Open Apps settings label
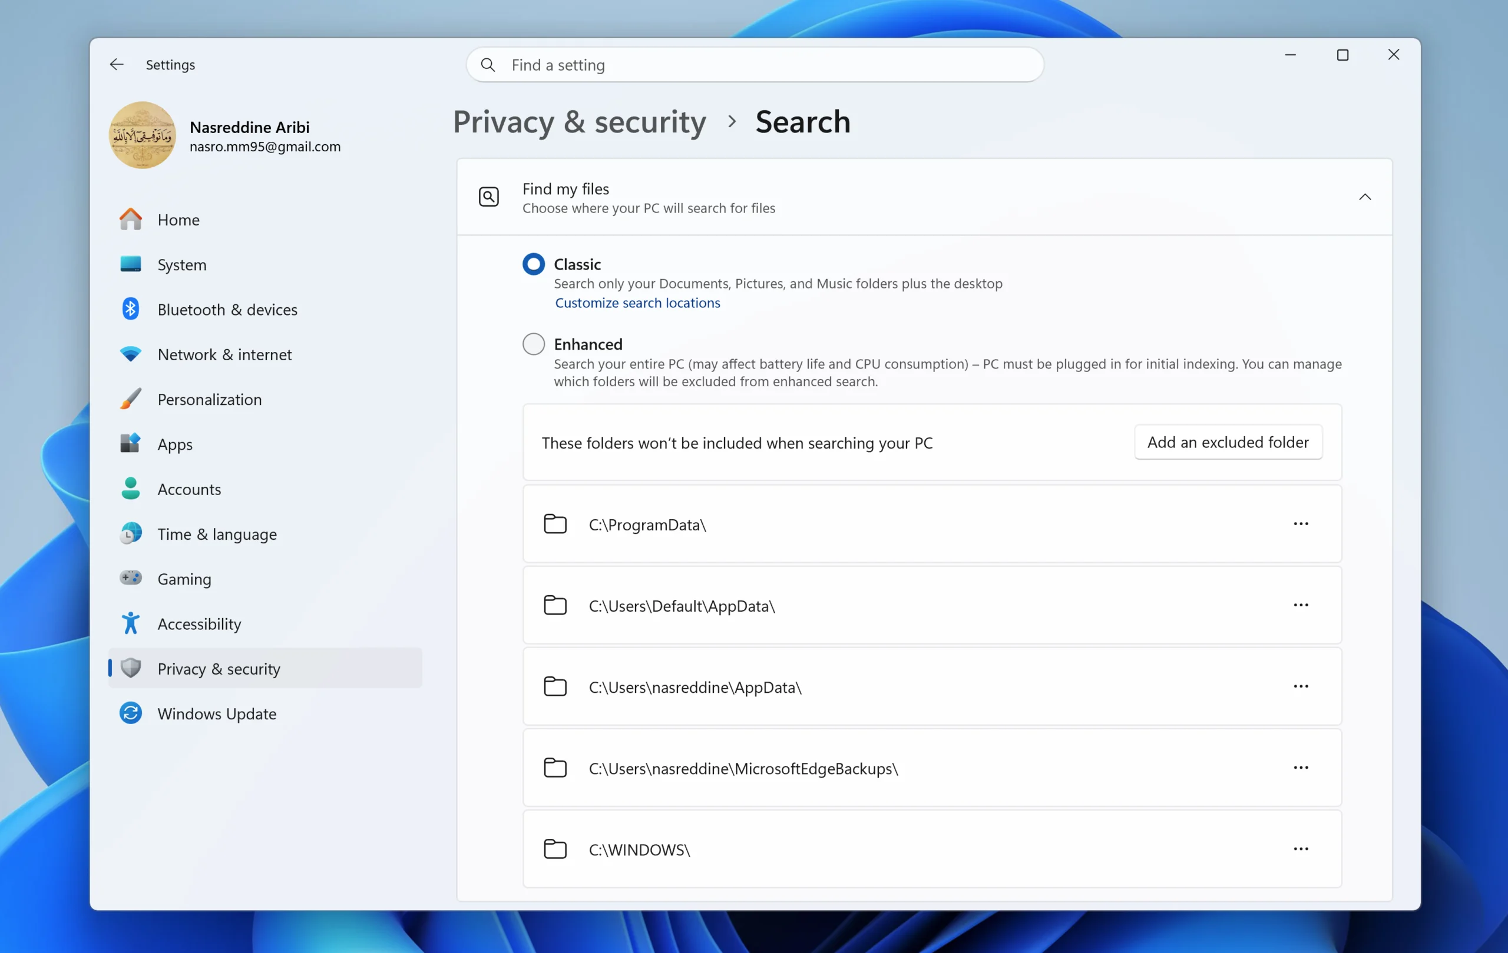1508x953 pixels. coord(175,445)
